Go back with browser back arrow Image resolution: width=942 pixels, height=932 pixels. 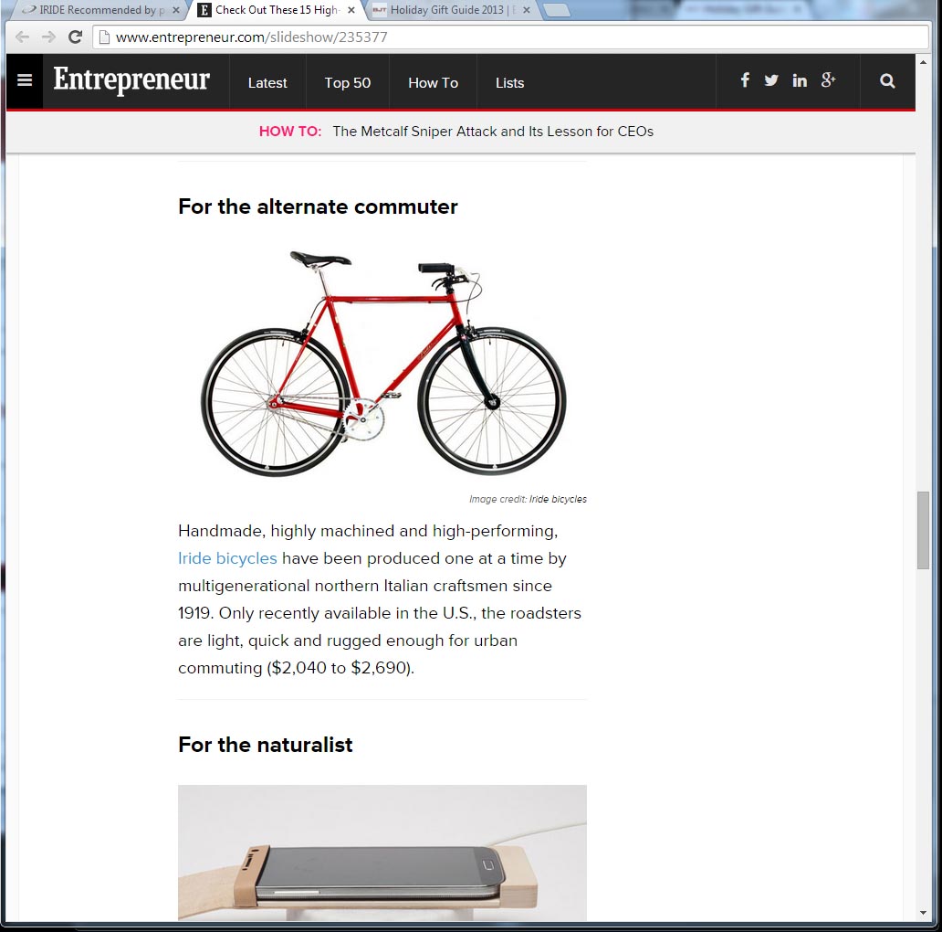pos(22,37)
